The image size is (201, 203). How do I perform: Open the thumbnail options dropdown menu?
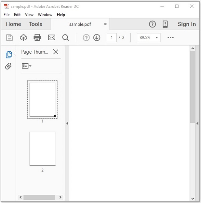coord(26,66)
